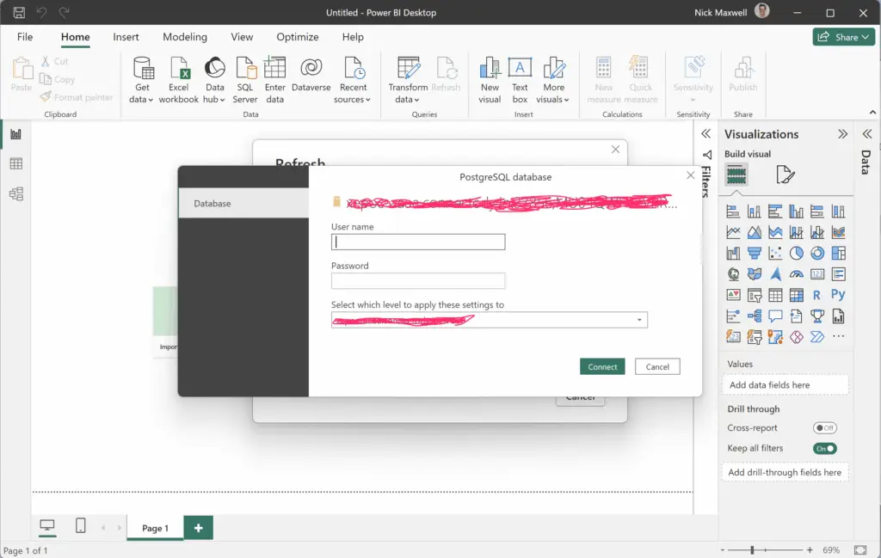This screenshot has width=881, height=558.
Task: Switch to mobile layout view icon
Action: (x=80, y=526)
